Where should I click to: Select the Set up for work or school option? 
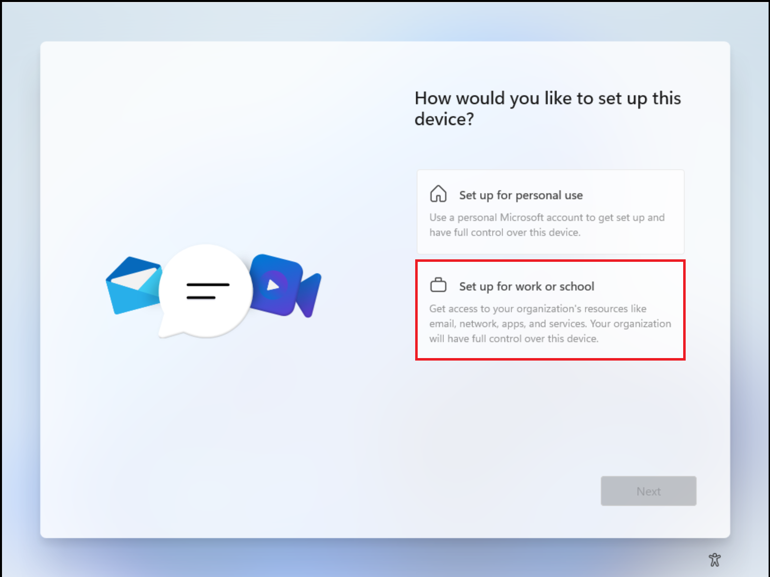pos(550,310)
